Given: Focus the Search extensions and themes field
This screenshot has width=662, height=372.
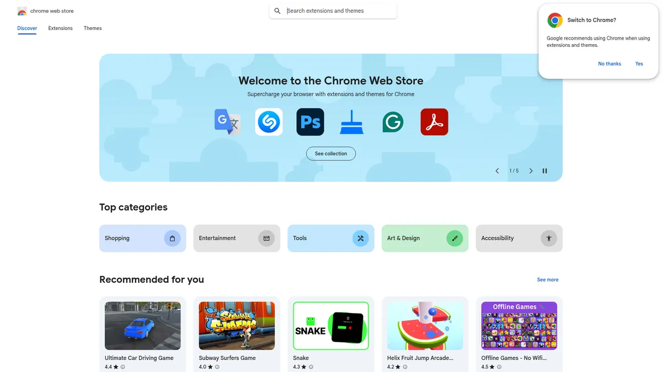Looking at the screenshot, I should coord(333,11).
